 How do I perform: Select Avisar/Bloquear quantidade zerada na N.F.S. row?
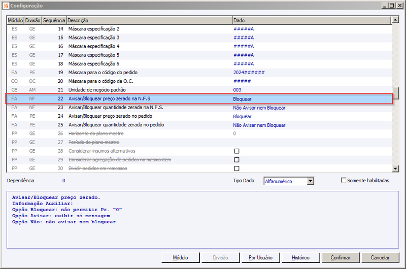199,108
